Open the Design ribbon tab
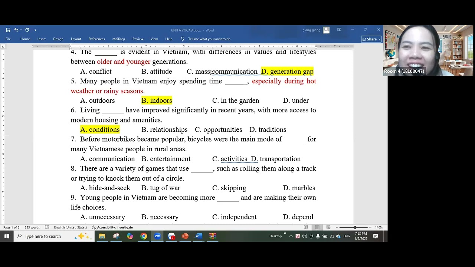 pyautogui.click(x=58, y=39)
